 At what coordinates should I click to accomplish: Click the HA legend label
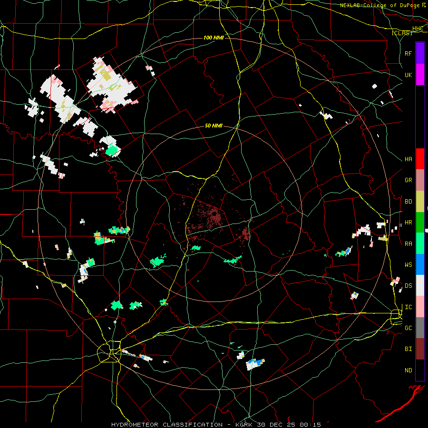pyautogui.click(x=408, y=159)
